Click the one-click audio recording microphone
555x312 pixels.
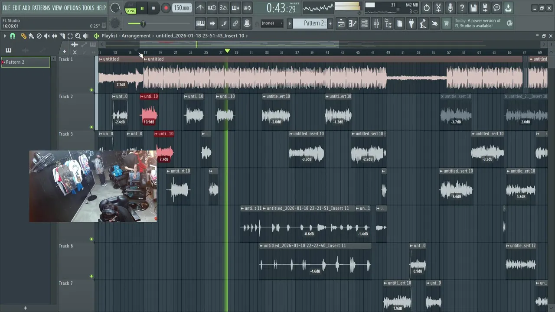coord(450,8)
